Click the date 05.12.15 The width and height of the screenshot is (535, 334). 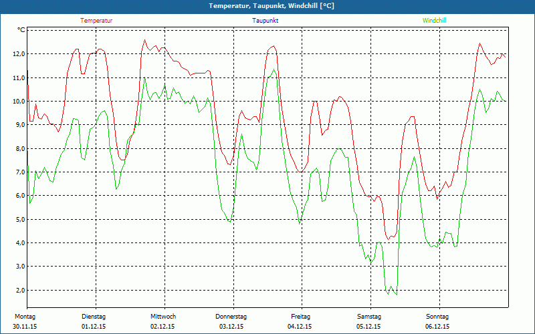(368, 327)
